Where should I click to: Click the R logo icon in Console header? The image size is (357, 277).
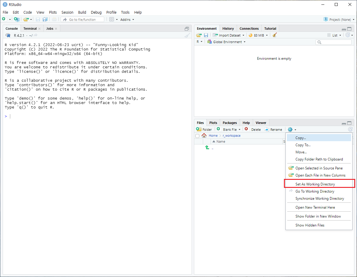coord(8,35)
